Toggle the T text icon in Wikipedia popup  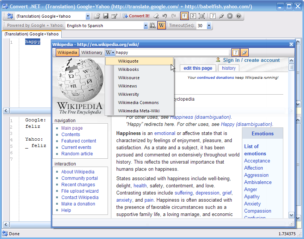pyautogui.click(x=236, y=52)
